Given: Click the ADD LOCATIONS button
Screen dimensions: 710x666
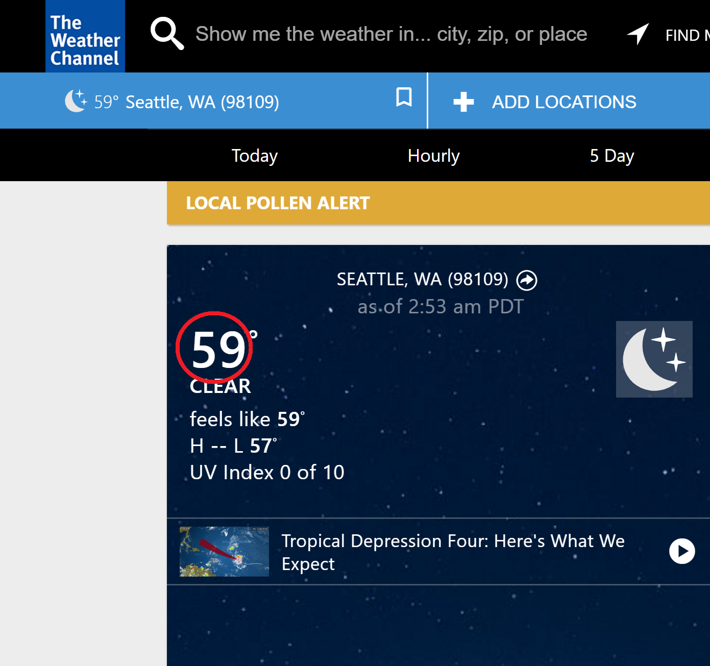Looking at the screenshot, I should pyautogui.click(x=564, y=102).
